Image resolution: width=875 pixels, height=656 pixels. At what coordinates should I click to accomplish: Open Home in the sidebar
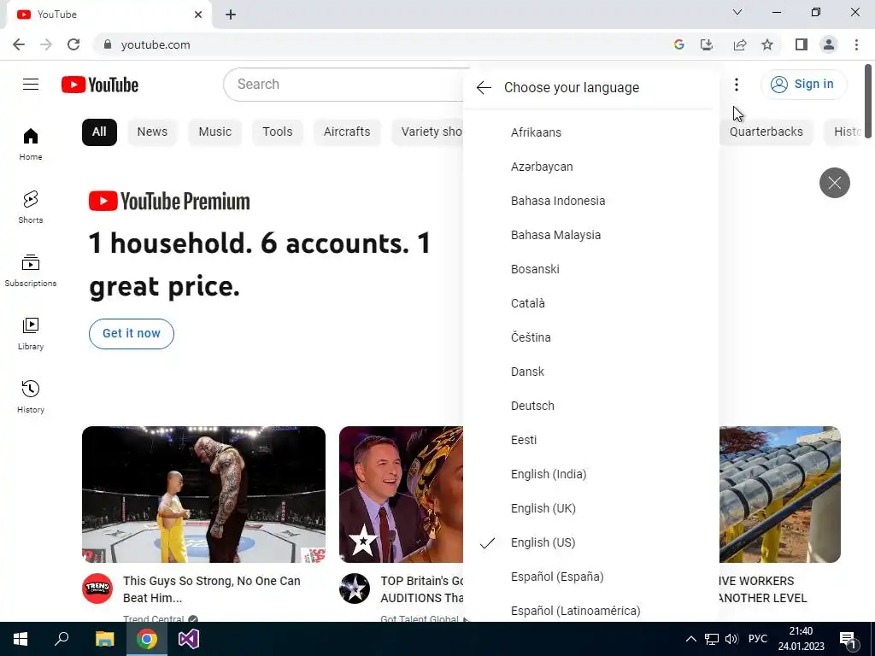pos(31,143)
